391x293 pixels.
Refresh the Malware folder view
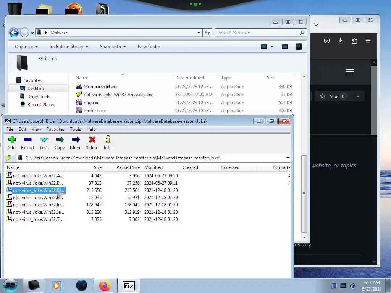coord(207,33)
